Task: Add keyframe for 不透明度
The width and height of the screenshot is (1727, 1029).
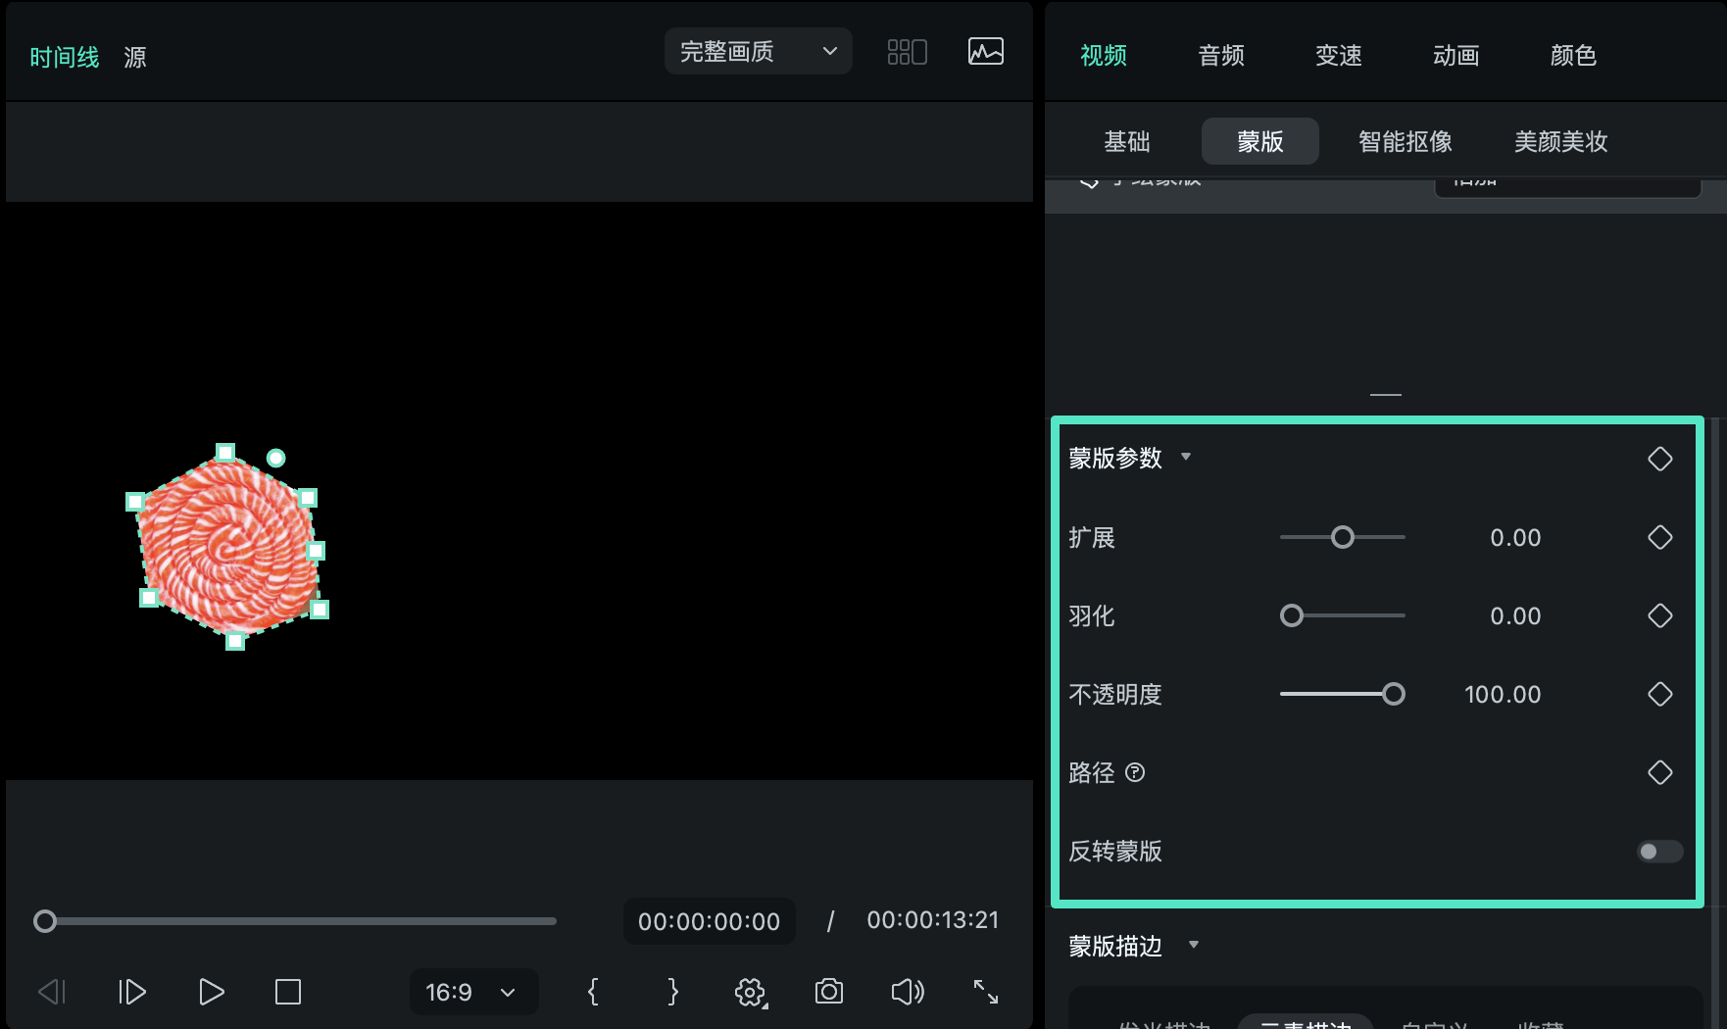Action: point(1660,694)
